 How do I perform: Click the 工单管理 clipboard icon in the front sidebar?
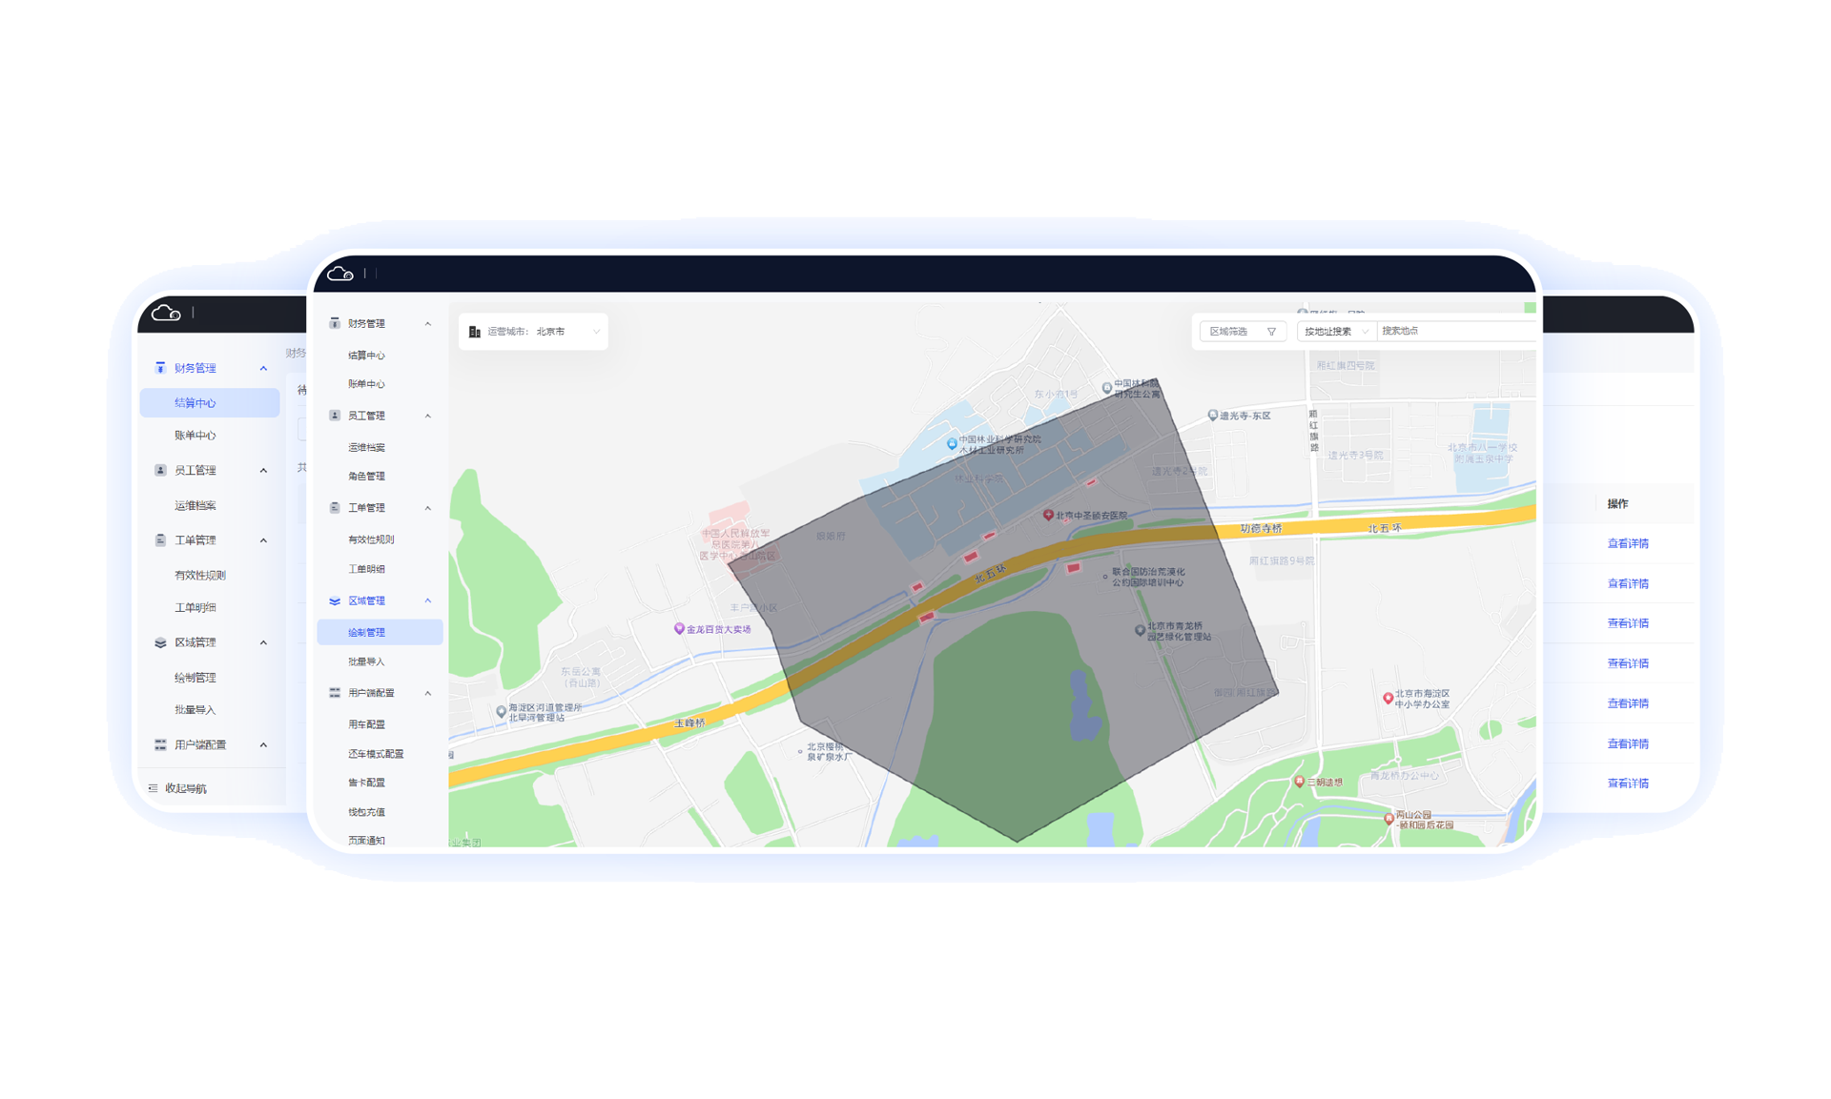[335, 508]
